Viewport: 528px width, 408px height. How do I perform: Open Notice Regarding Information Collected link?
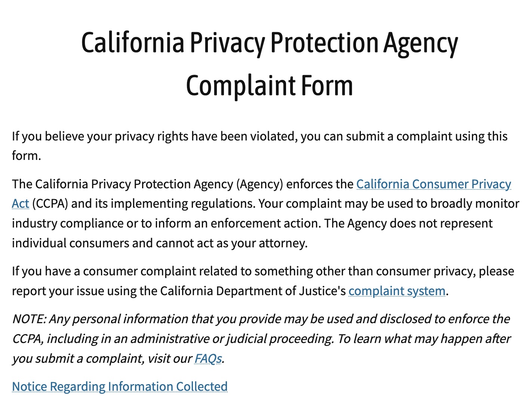[x=120, y=387]
